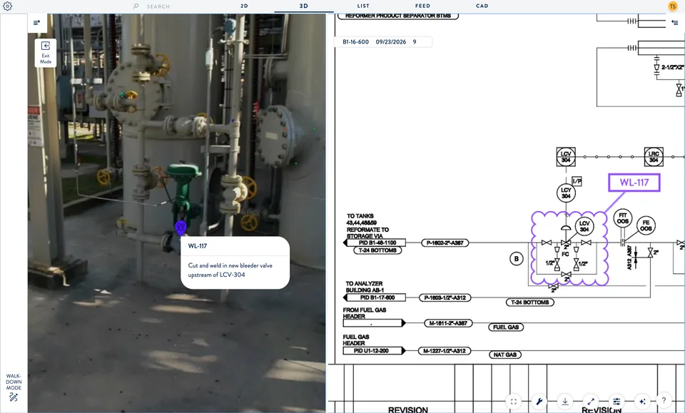
Task: Focus the SEARCH input field
Action: [x=158, y=6]
